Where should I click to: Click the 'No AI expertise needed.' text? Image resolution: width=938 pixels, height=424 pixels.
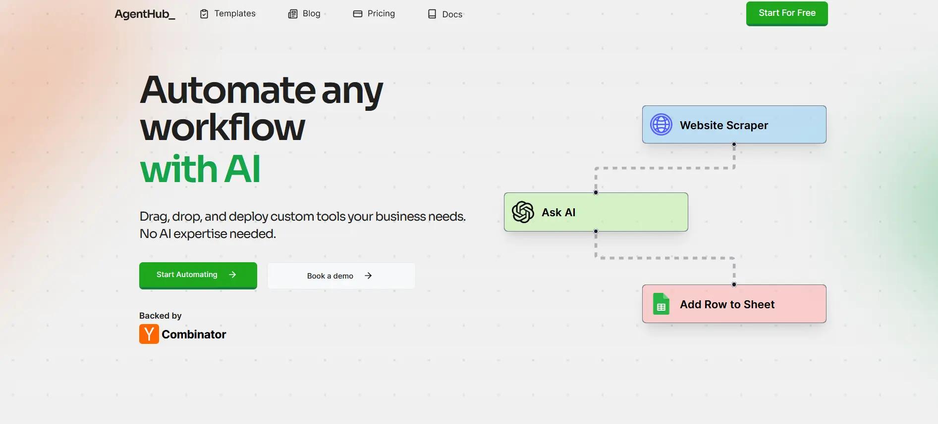pos(208,234)
